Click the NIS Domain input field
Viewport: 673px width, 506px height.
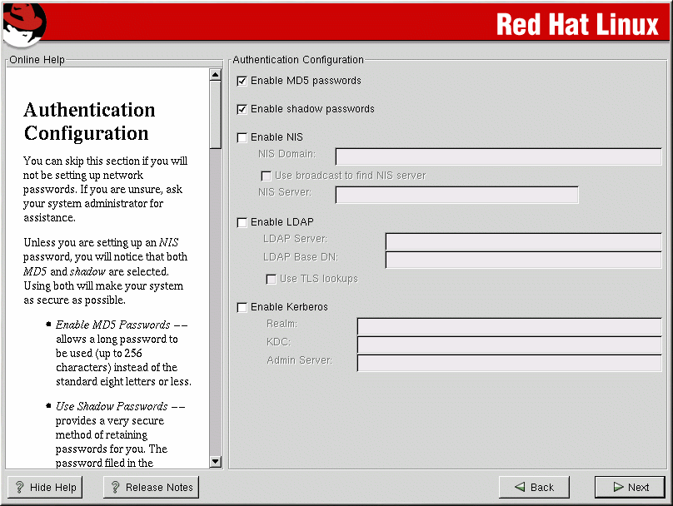coord(498,156)
